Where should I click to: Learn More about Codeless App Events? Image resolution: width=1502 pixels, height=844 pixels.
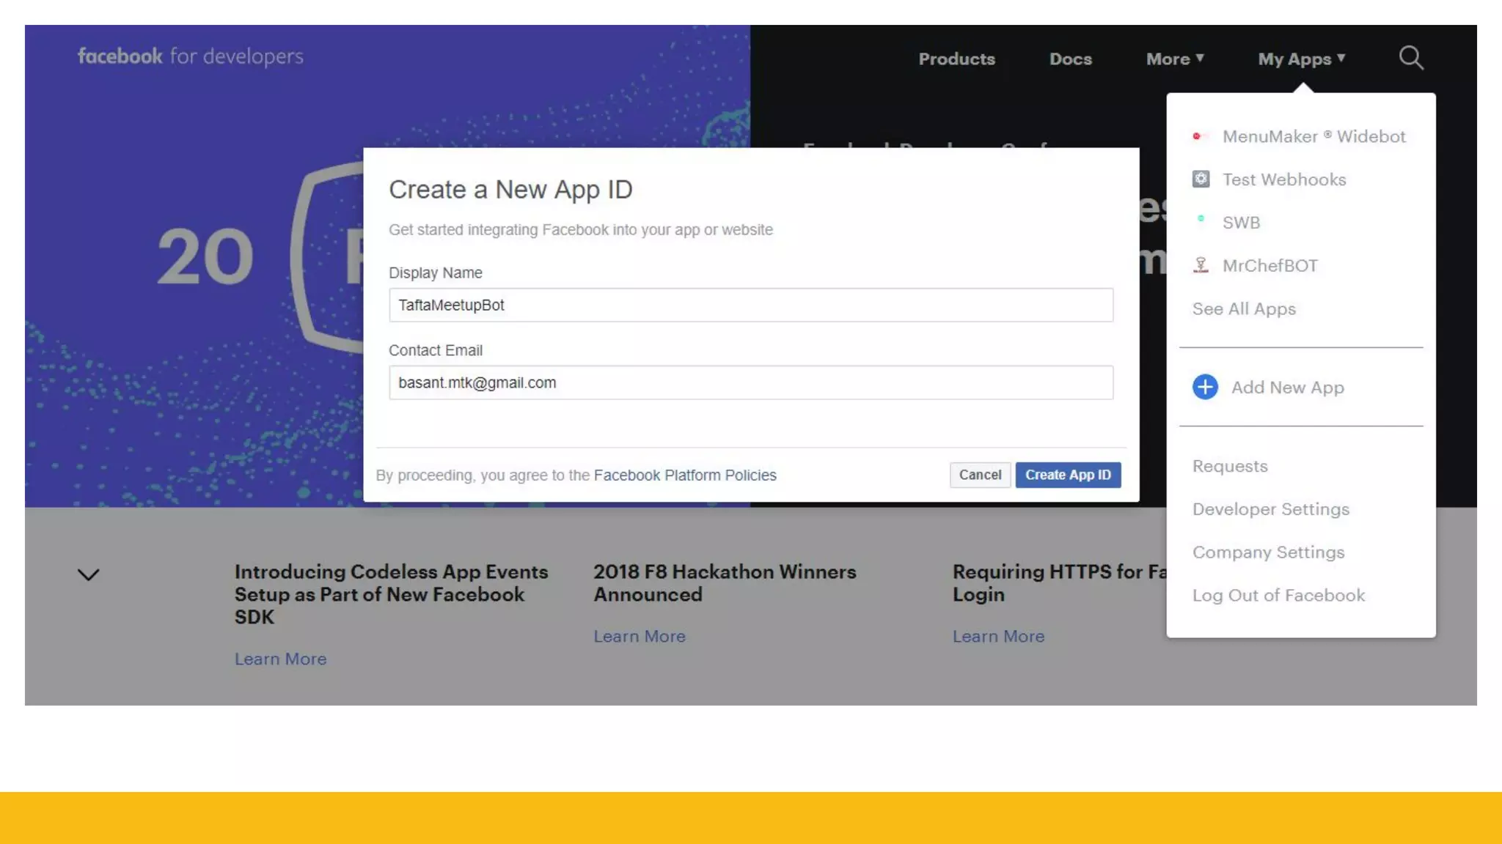click(280, 659)
